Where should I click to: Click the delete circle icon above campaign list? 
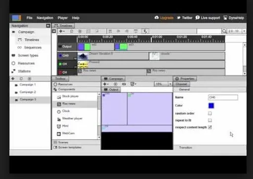(x=29, y=79)
